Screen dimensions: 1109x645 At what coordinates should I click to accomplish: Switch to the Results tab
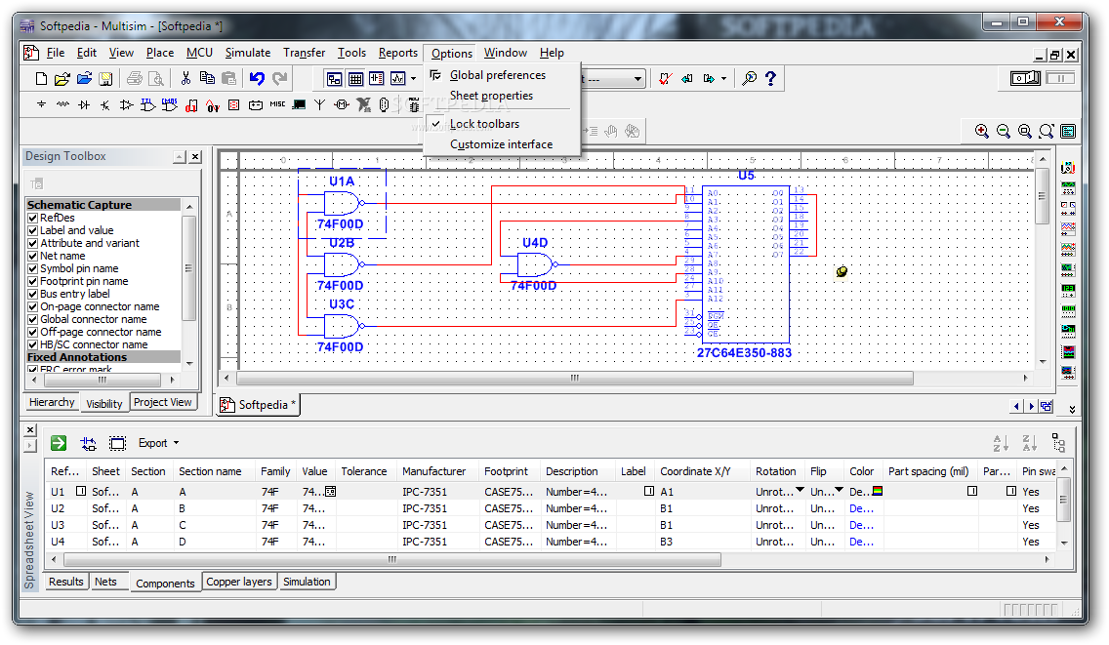click(x=66, y=582)
